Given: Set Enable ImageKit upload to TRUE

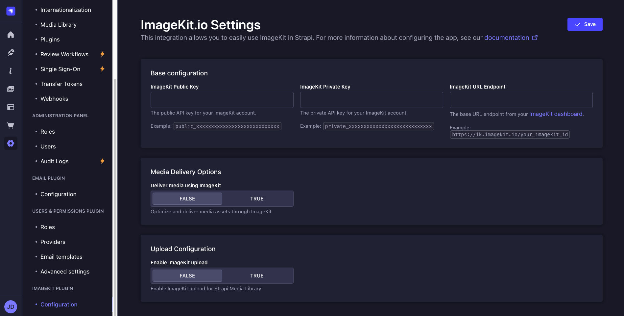Looking at the screenshot, I should pos(257,276).
